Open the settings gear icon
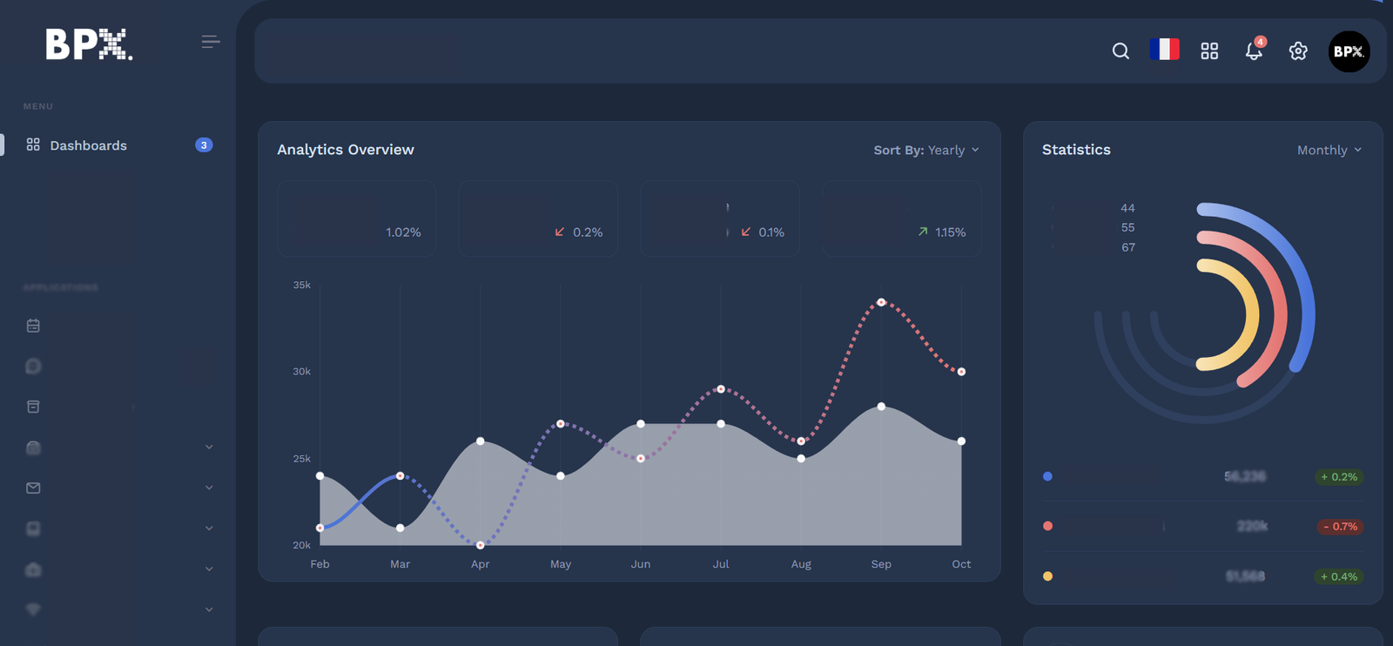 coord(1298,51)
